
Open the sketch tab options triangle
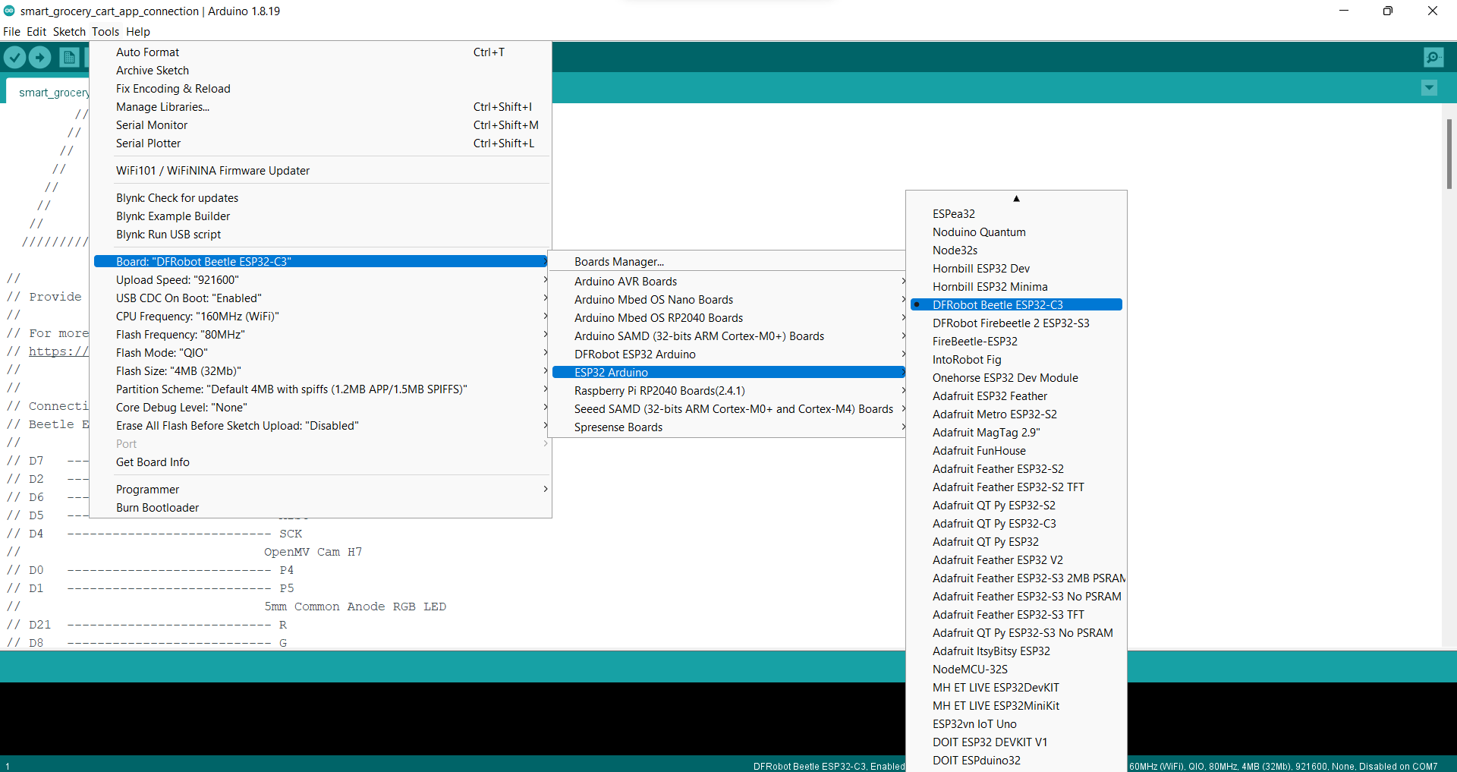click(1429, 88)
